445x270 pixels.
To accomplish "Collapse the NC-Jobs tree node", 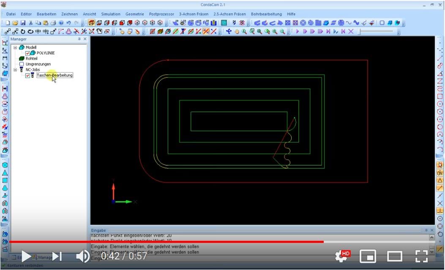I will click(x=15, y=70).
